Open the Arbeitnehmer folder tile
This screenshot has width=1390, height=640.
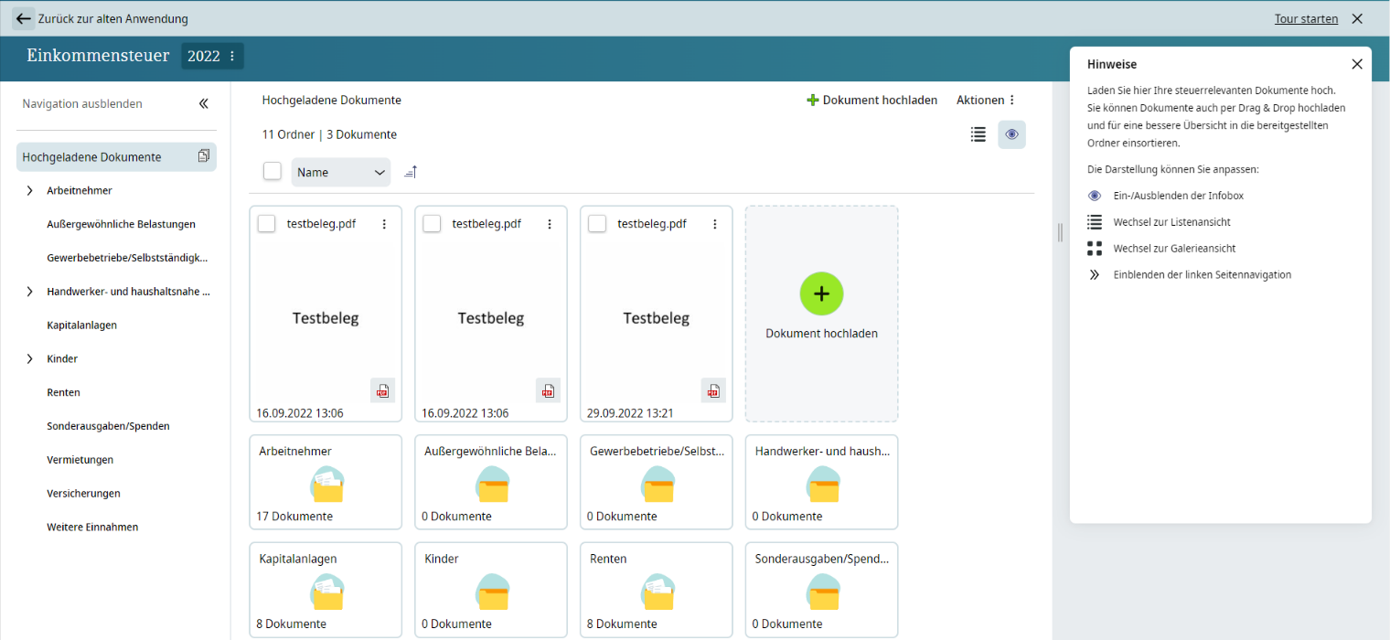pos(325,482)
